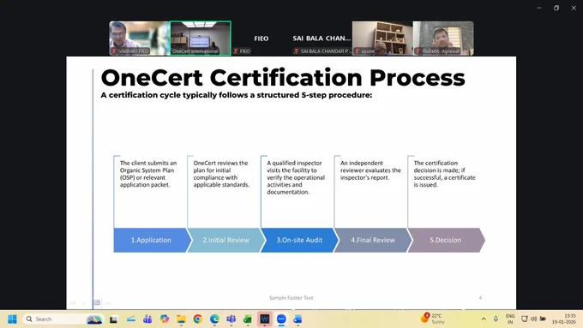The height and width of the screenshot is (328, 583).
Task: Click the 5.Decision step arrow
Action: (446, 240)
